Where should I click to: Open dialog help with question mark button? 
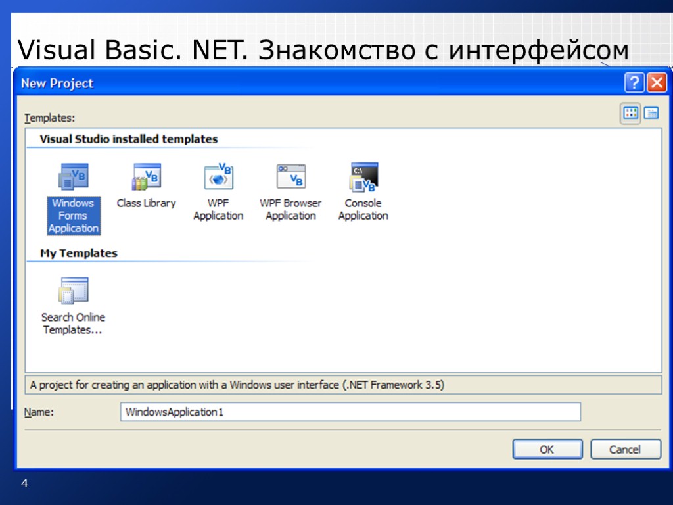pyautogui.click(x=634, y=82)
